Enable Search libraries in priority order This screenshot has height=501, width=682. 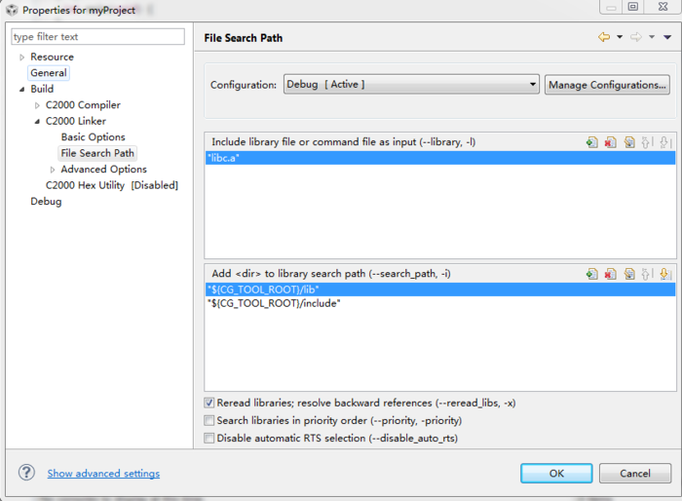[x=209, y=420]
